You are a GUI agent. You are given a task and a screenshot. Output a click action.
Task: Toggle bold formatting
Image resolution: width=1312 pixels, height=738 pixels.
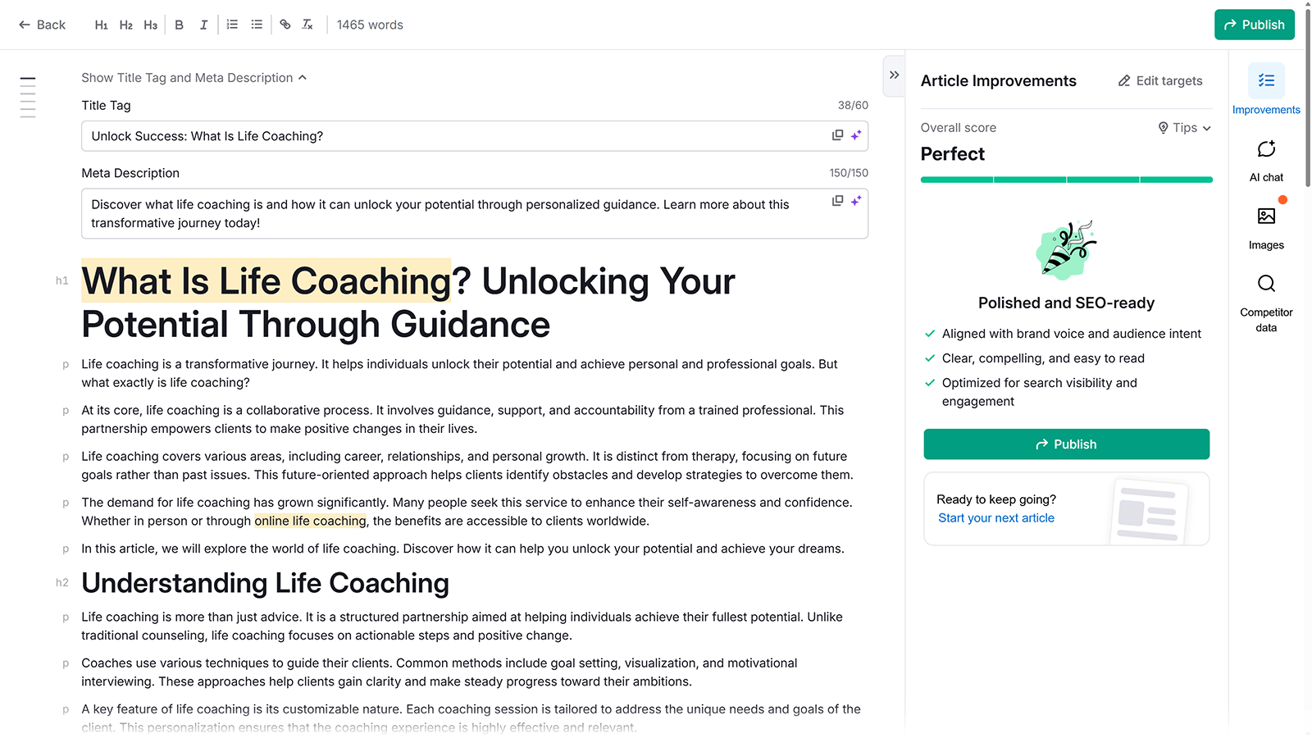click(179, 25)
